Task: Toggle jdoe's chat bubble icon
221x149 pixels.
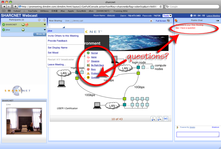Action: click(x=23, y=30)
